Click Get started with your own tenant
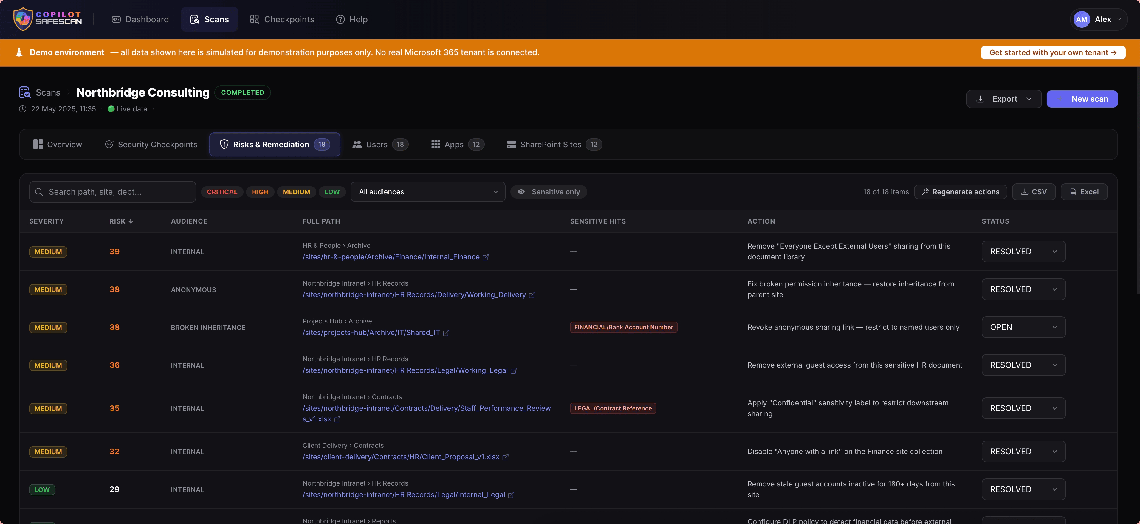Image resolution: width=1140 pixels, height=524 pixels. tap(1053, 53)
